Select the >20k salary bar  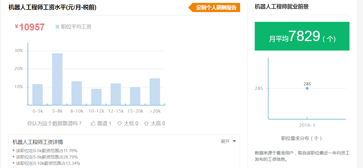click(x=154, y=92)
